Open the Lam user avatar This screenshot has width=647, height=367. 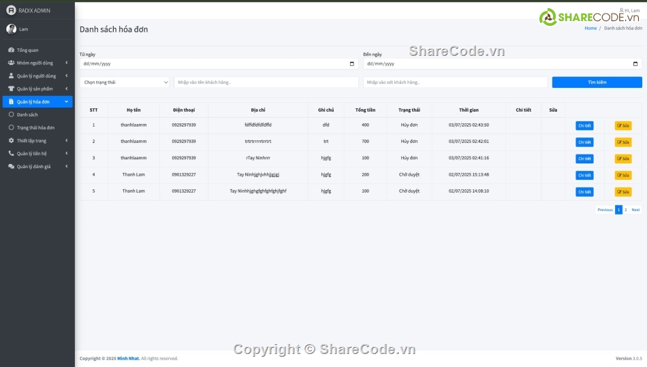pos(11,29)
